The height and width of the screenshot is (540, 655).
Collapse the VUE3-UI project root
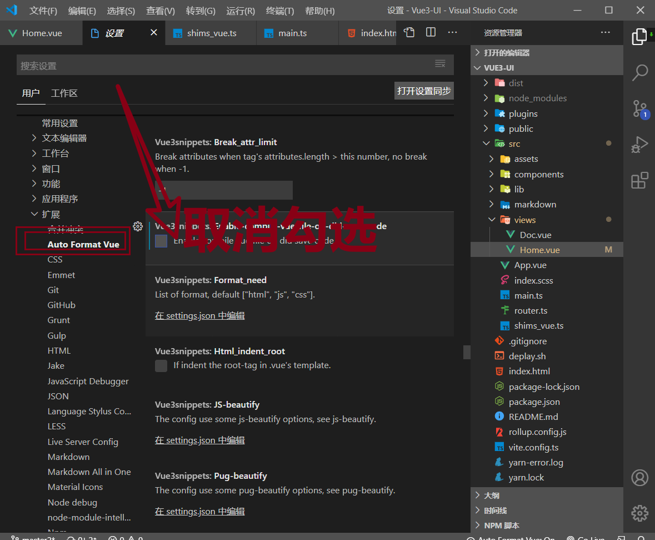(547, 68)
